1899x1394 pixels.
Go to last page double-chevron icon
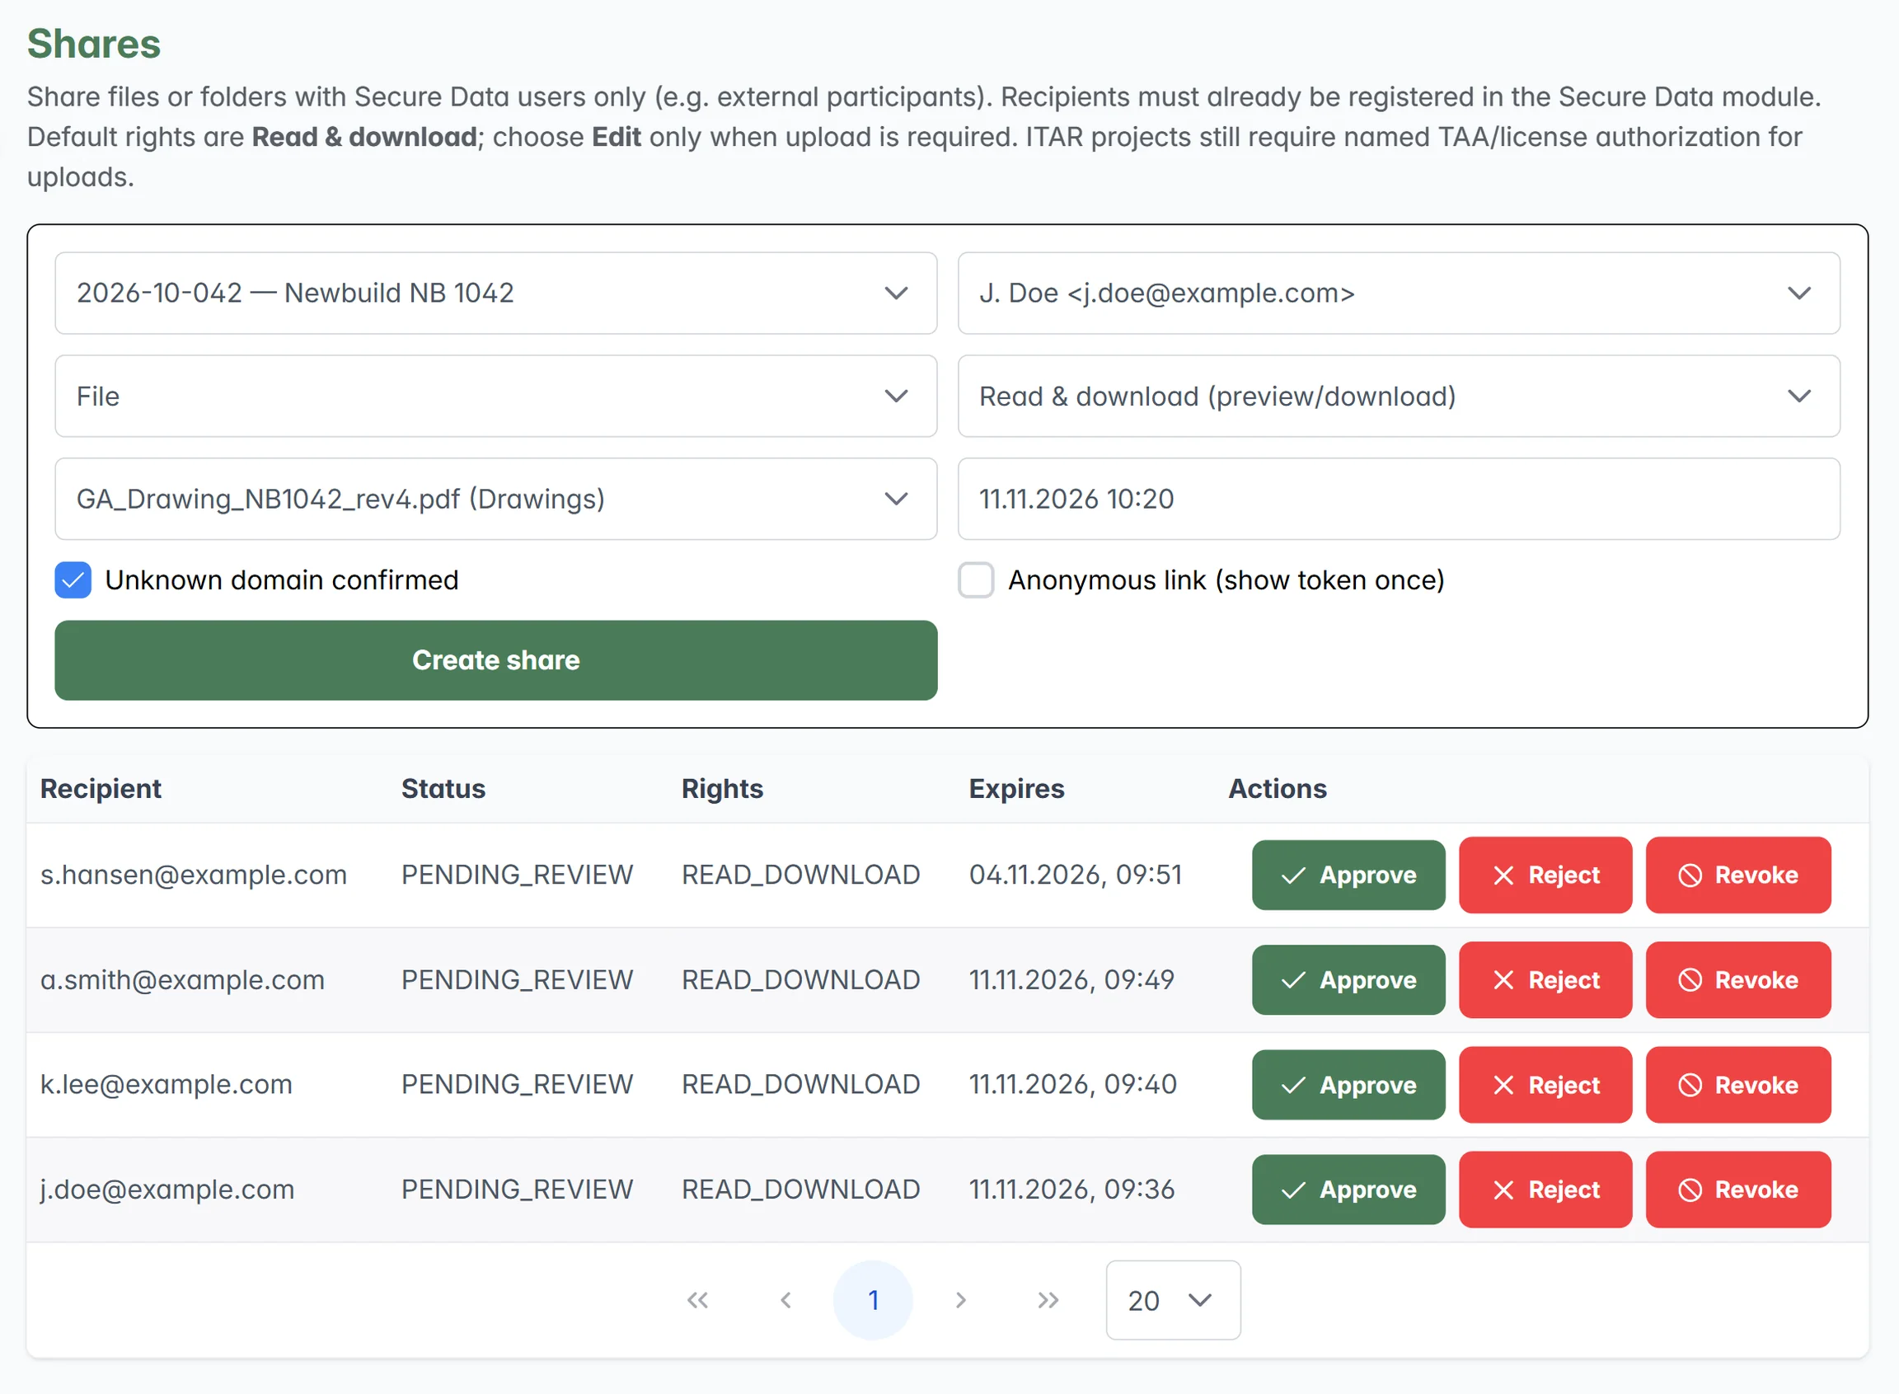pyautogui.click(x=1048, y=1300)
